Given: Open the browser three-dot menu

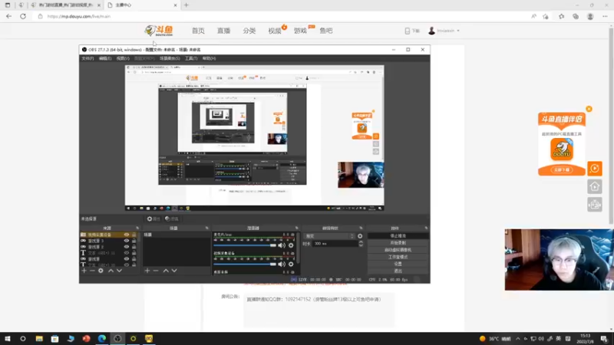Looking at the screenshot, I should click(x=605, y=16).
